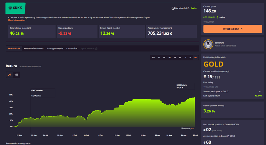Viewport: 266px width, 145px height.
Task: Open the Assets & timeframes tab
Action: pos(33,48)
